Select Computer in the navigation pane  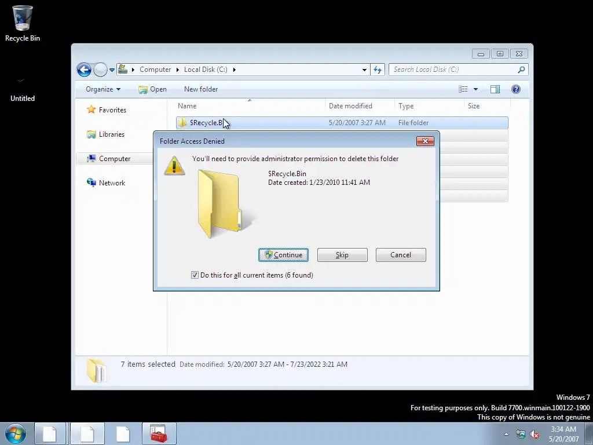(115, 159)
